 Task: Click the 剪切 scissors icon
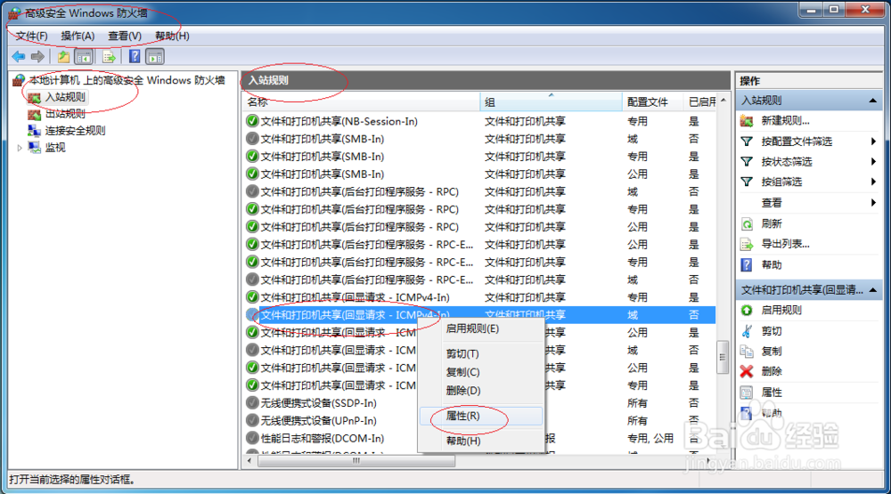pyautogui.click(x=747, y=331)
